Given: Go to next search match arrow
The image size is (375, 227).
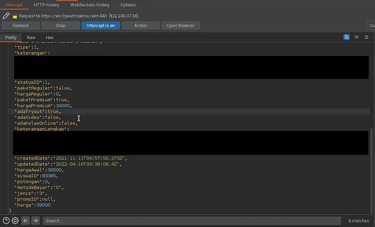Looking at the screenshot, I should click(35, 221).
